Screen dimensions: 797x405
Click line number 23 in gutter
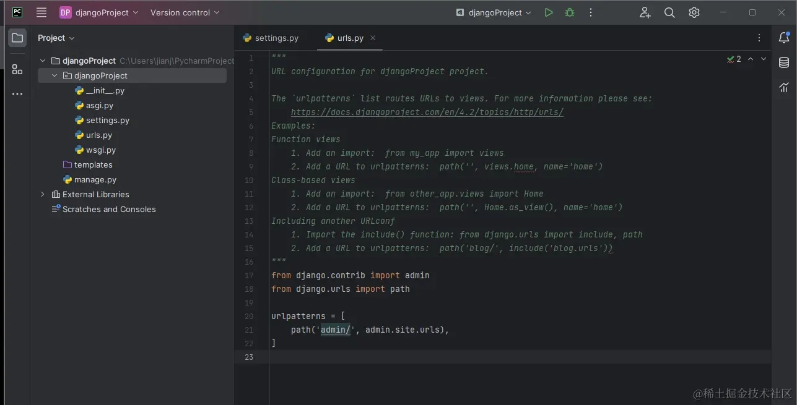click(249, 357)
